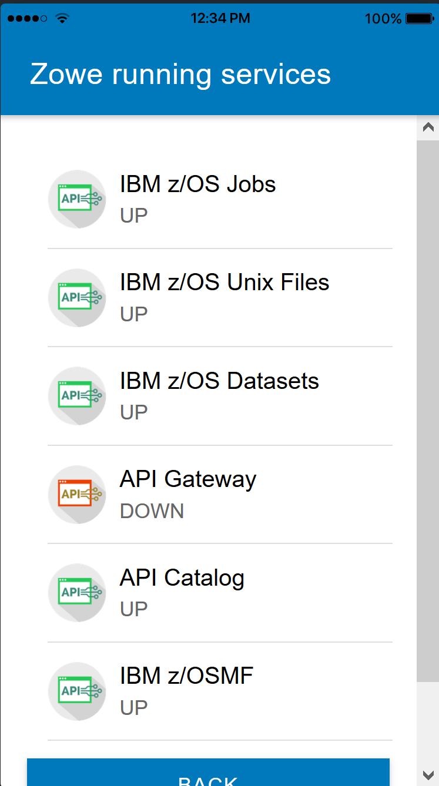This screenshot has width=439, height=786.
Task: Select the "IBM z/OS Jobs" title text
Action: (197, 184)
